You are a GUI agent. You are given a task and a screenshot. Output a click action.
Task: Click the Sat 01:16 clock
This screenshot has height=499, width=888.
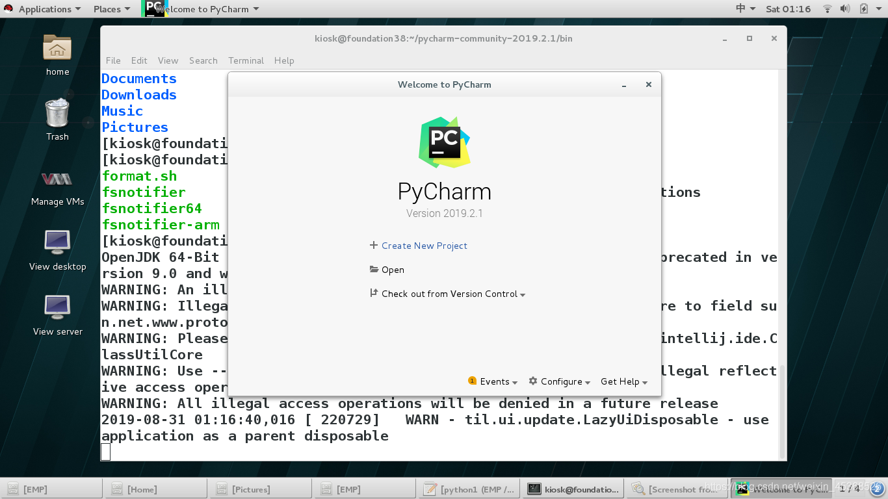click(x=789, y=9)
